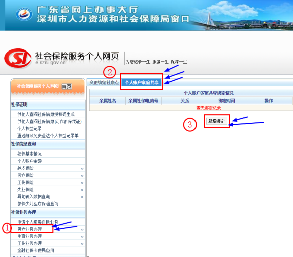Viewport: 293px width, 257px height.
Task: Expand the 医疗业务办理 submenu arrow
Action: [x=82, y=230]
